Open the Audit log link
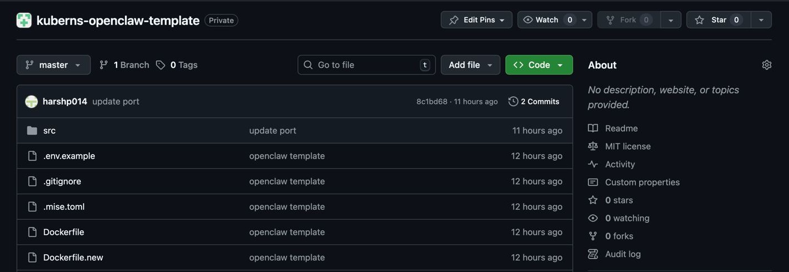 click(x=623, y=254)
